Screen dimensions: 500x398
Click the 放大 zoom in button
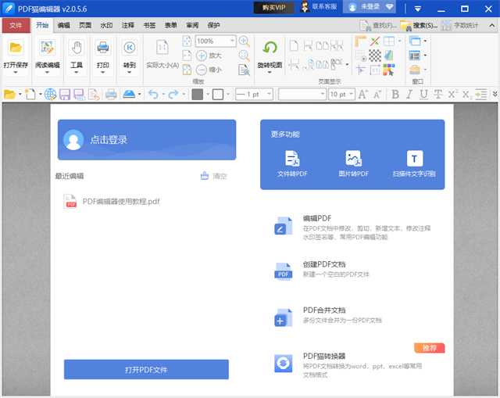click(x=209, y=56)
